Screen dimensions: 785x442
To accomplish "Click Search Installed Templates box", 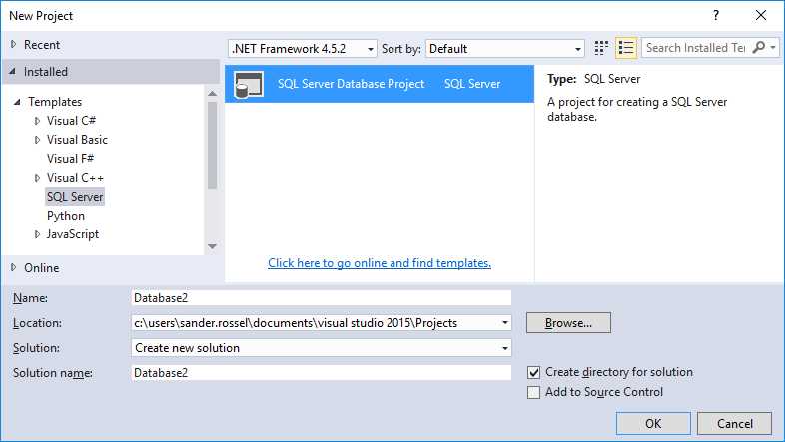I will [x=696, y=48].
